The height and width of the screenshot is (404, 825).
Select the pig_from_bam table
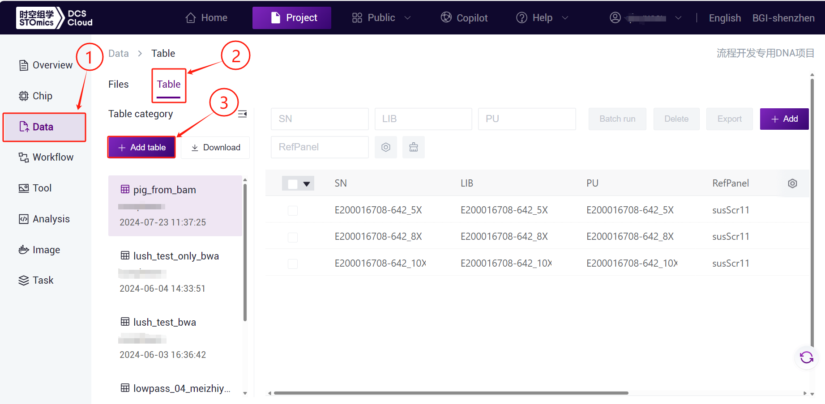[175, 206]
